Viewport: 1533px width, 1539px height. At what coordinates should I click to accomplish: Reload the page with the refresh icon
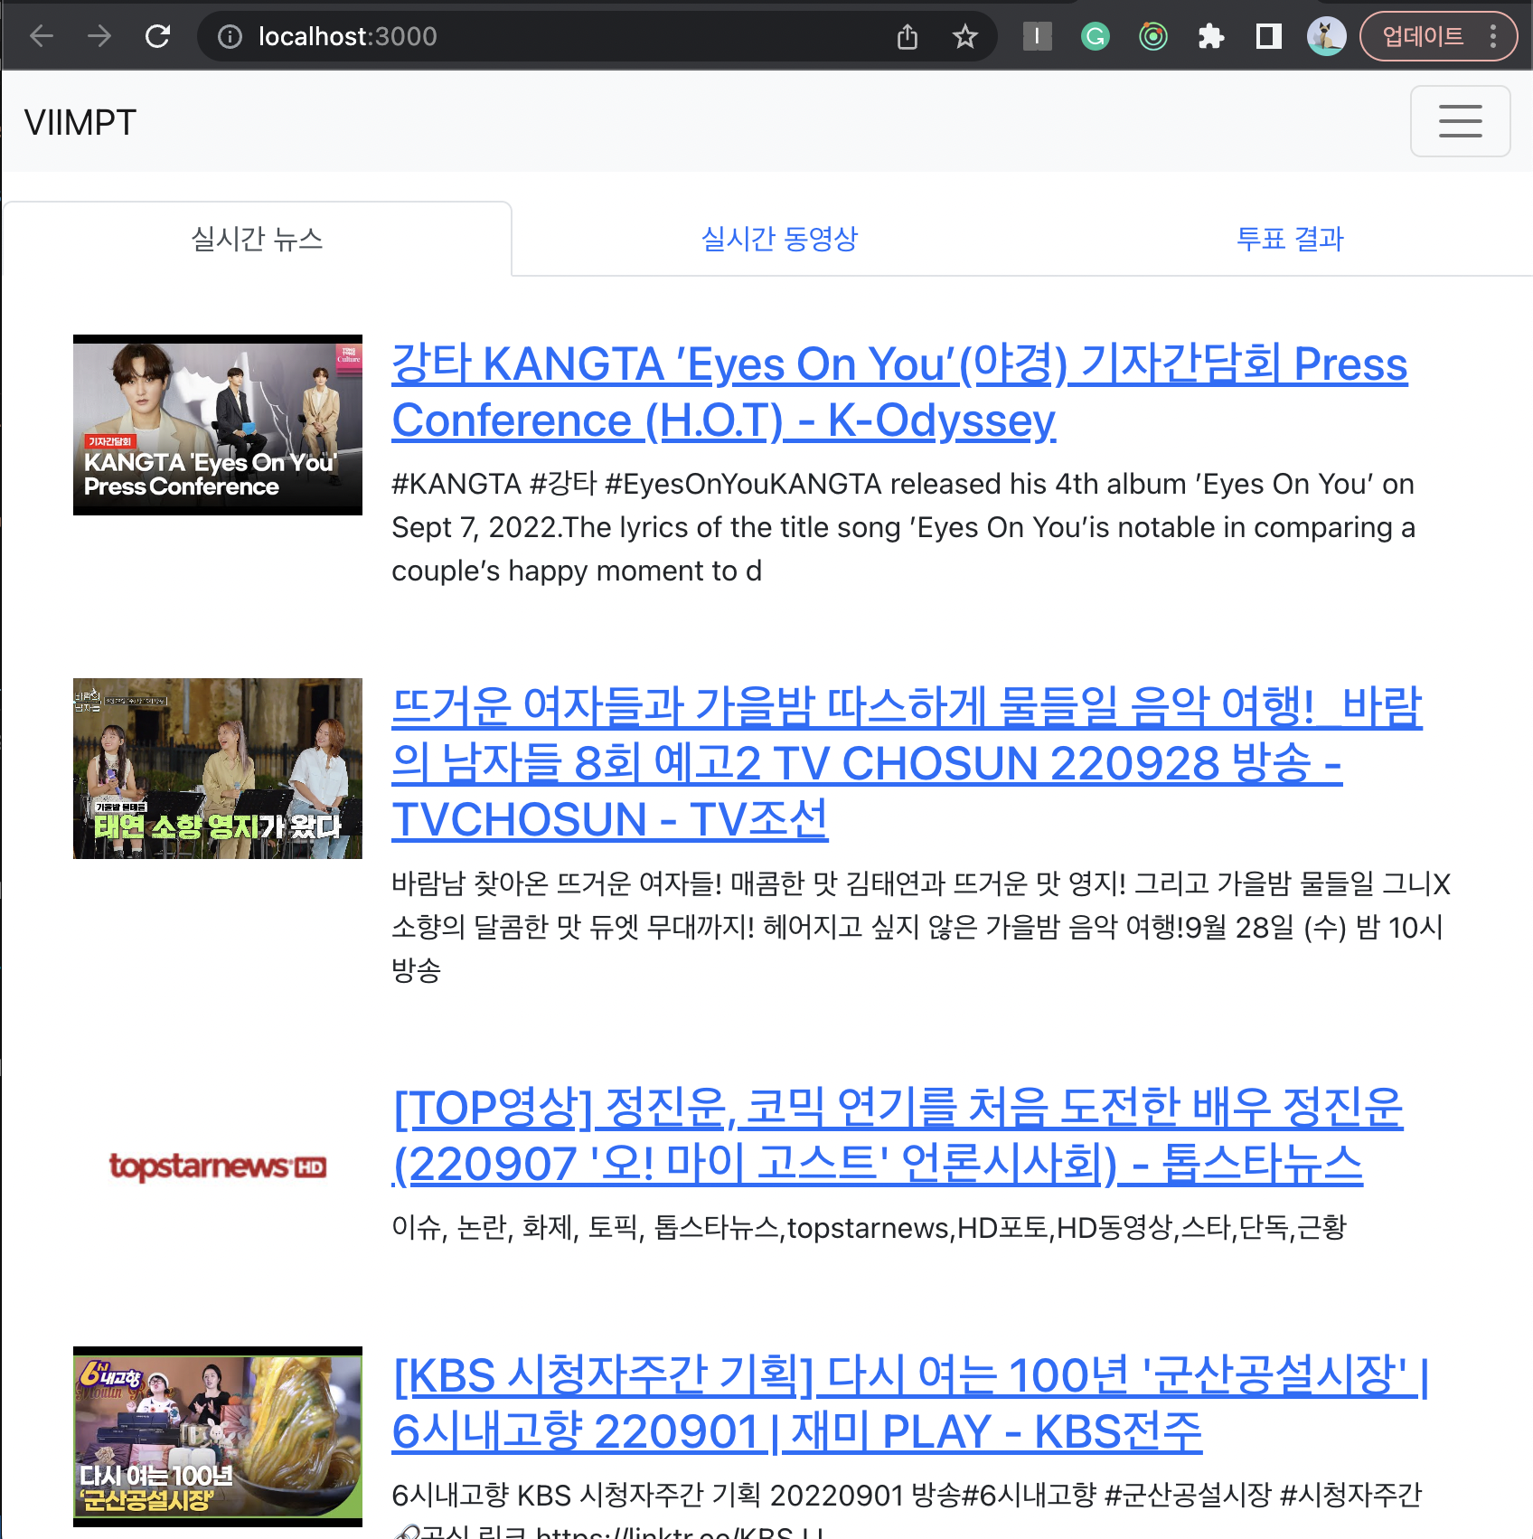(x=158, y=36)
